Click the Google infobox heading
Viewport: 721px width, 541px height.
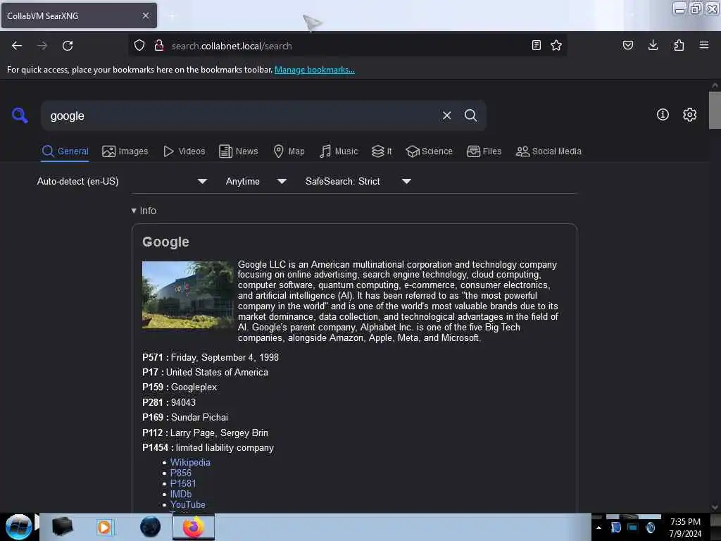point(165,242)
